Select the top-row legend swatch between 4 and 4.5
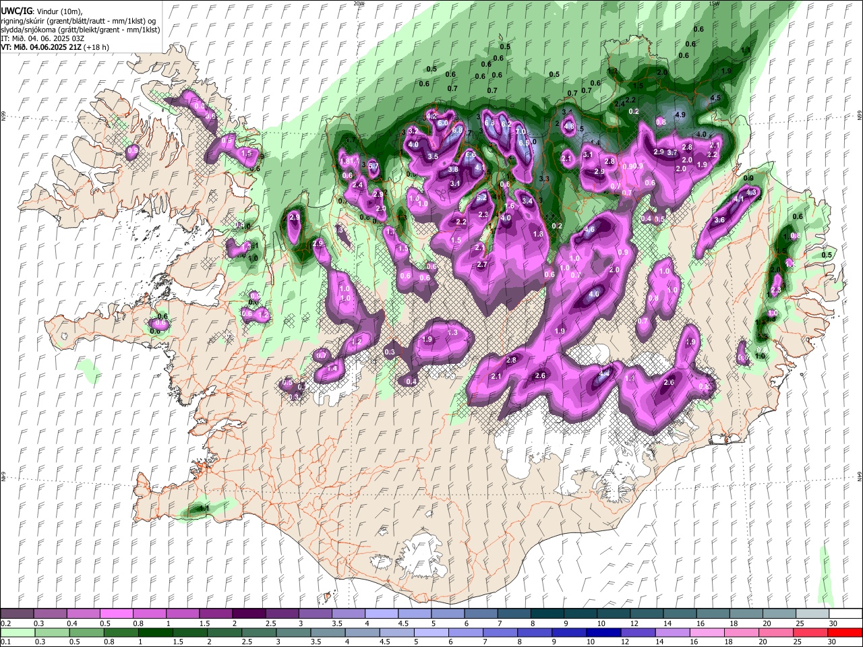863x647 pixels. tap(382, 614)
